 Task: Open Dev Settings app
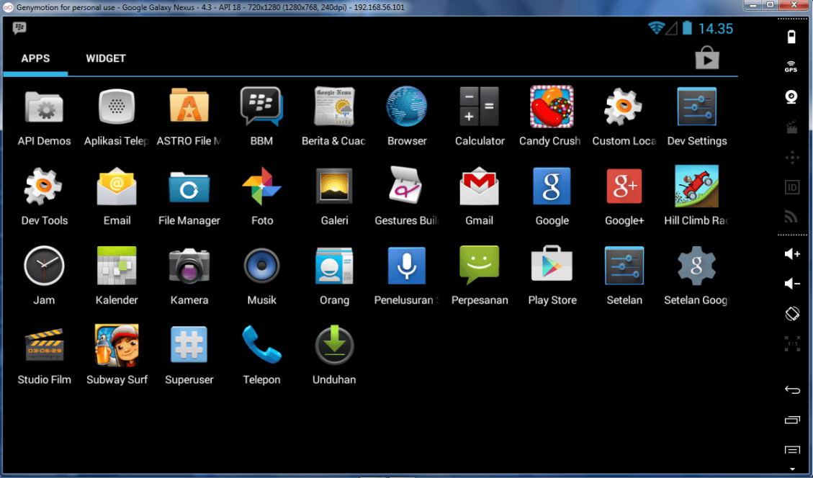click(x=697, y=107)
